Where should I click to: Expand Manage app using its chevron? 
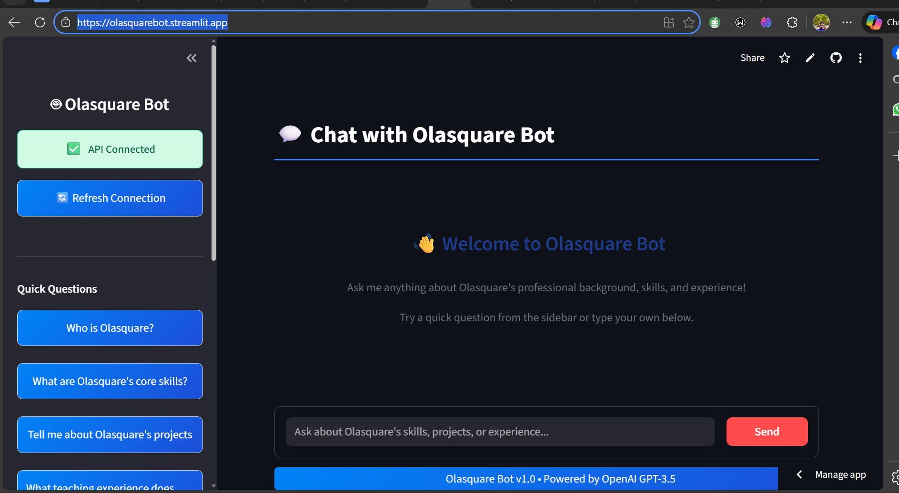[x=799, y=474]
